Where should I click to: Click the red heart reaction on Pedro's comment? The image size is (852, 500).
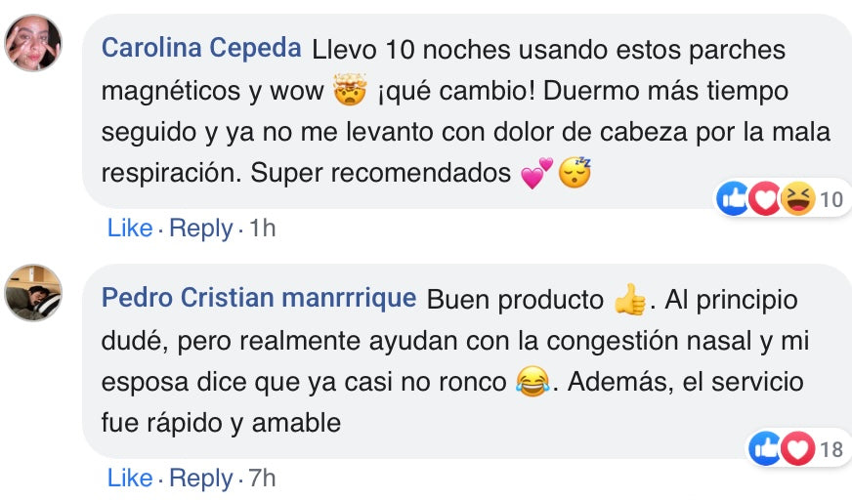tap(798, 448)
